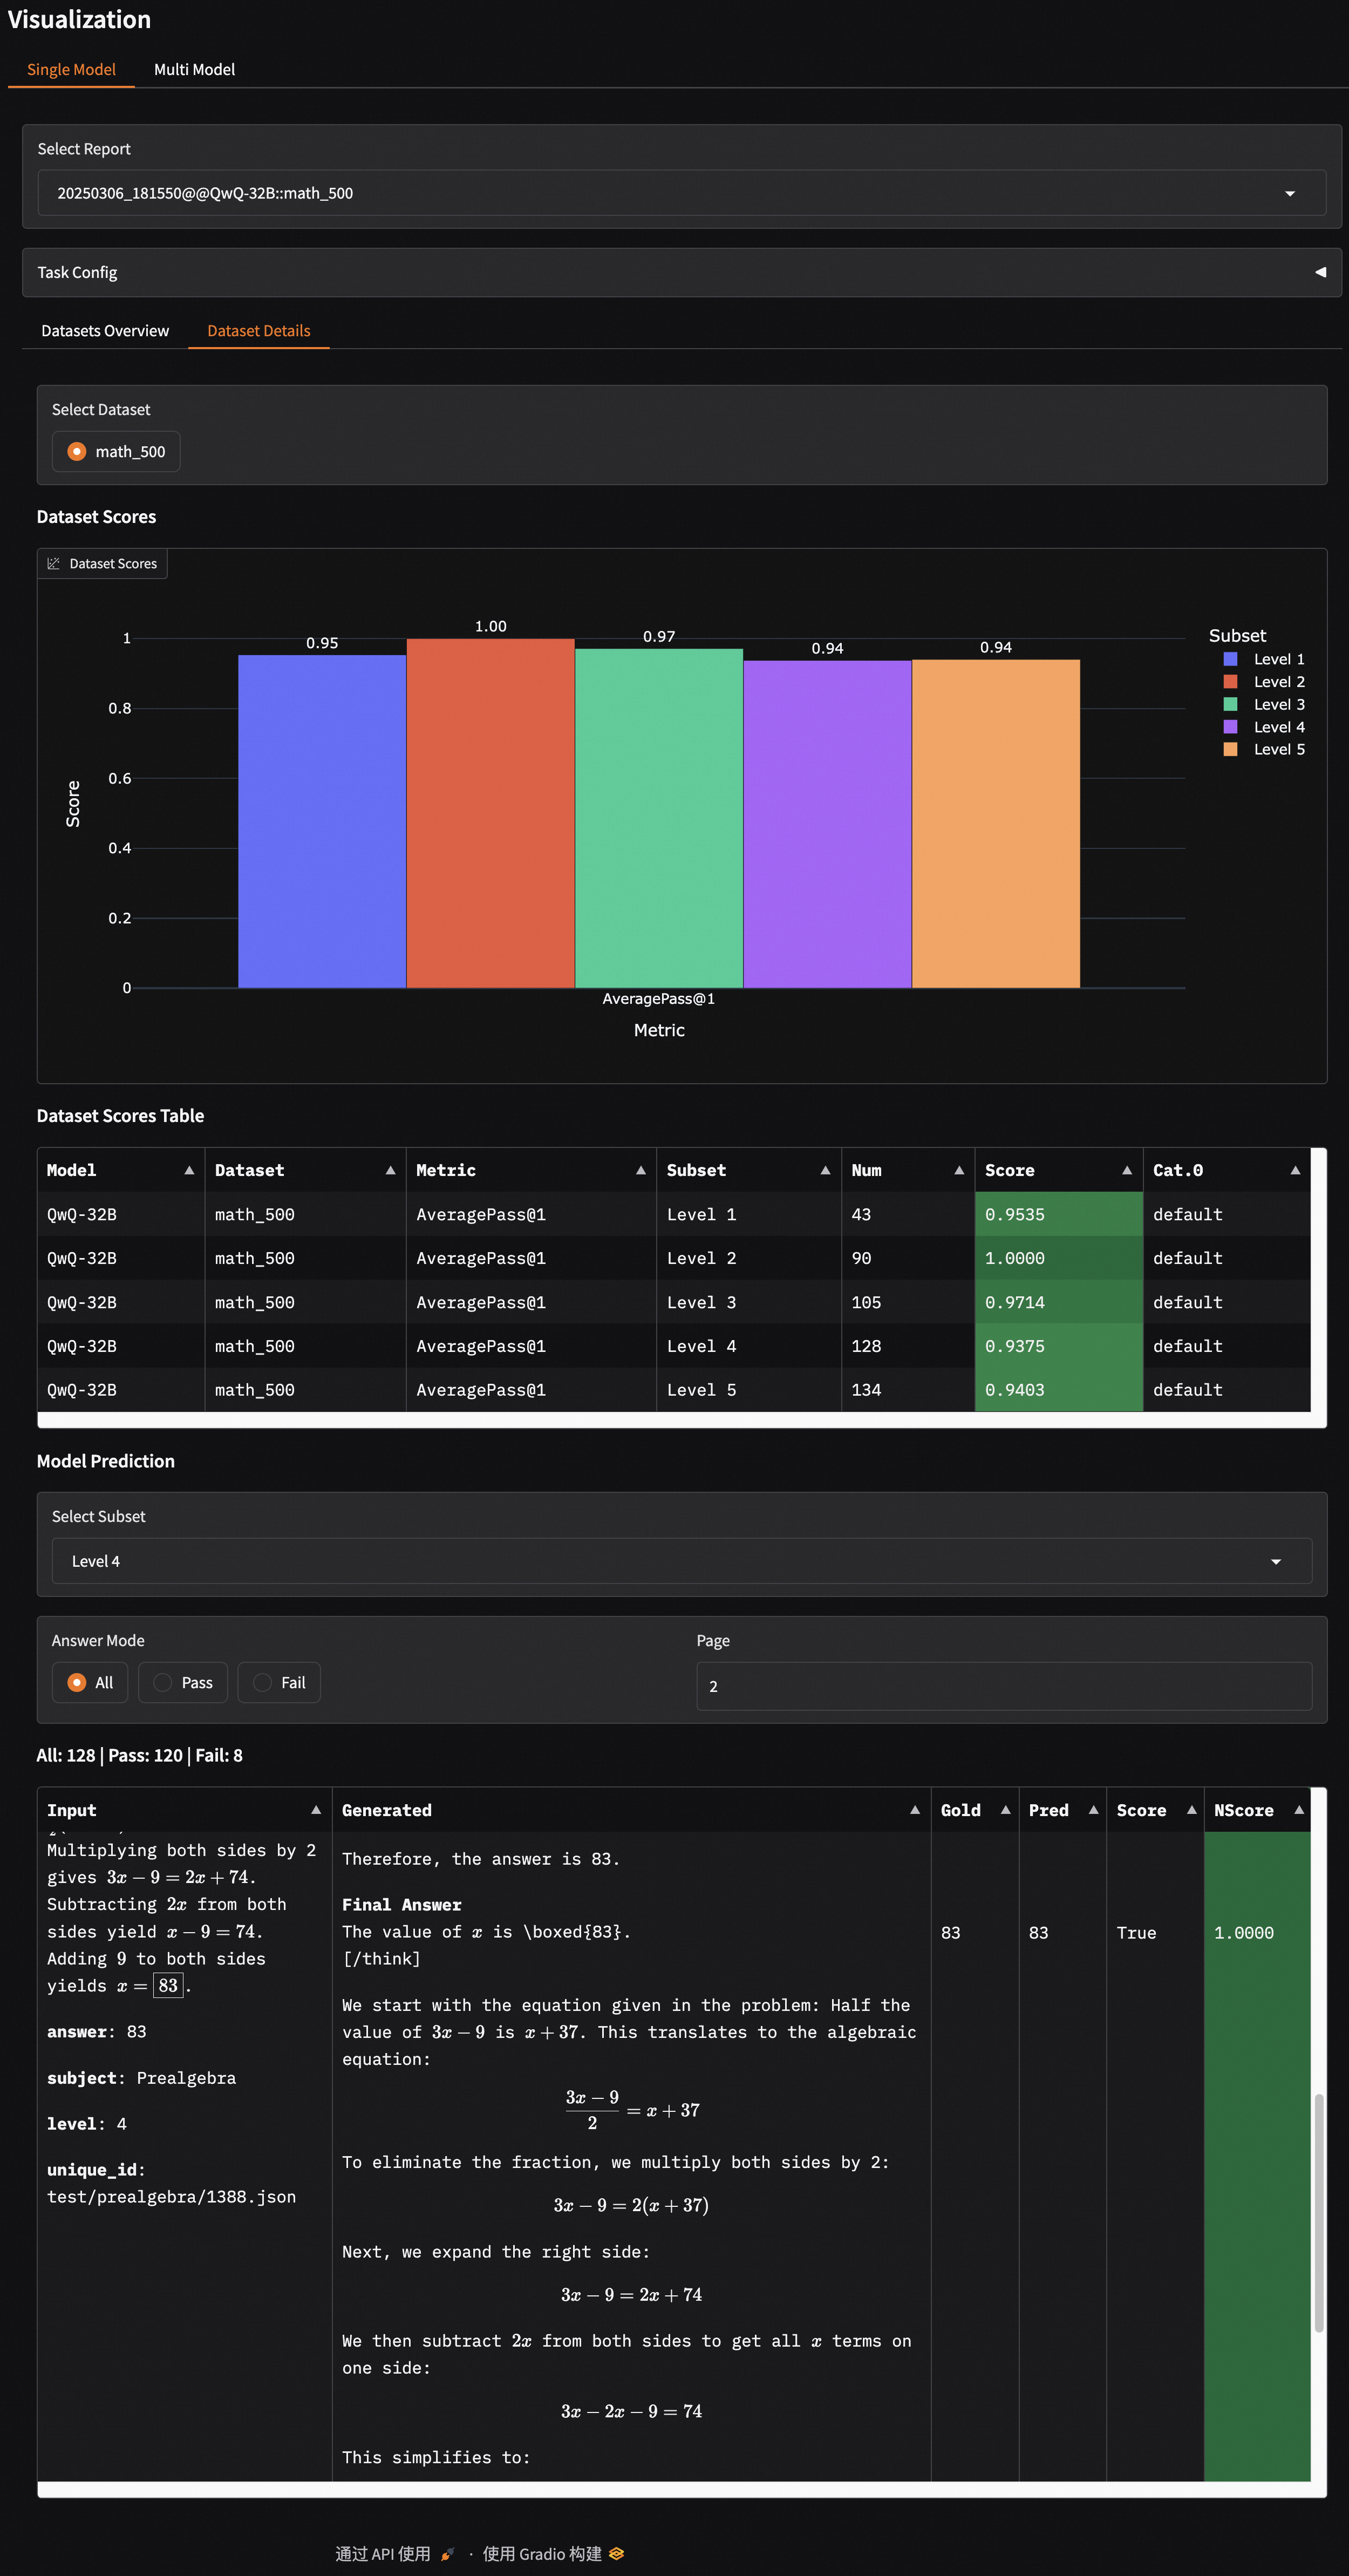
Task: Sort scores table by Subset arrow
Action: point(825,1170)
